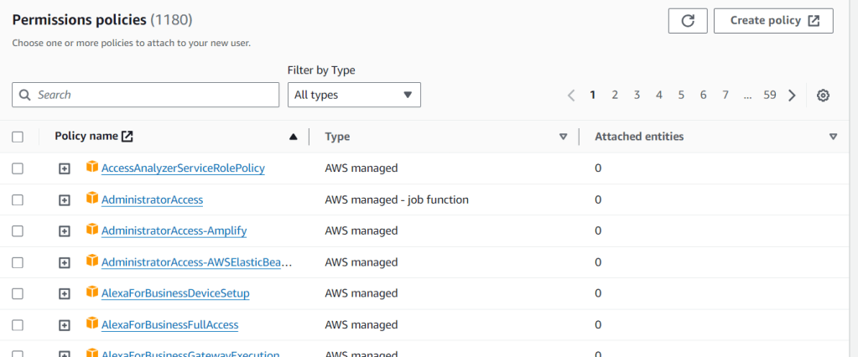Open the AlexaForBusinessDeviceSetup link

[175, 293]
